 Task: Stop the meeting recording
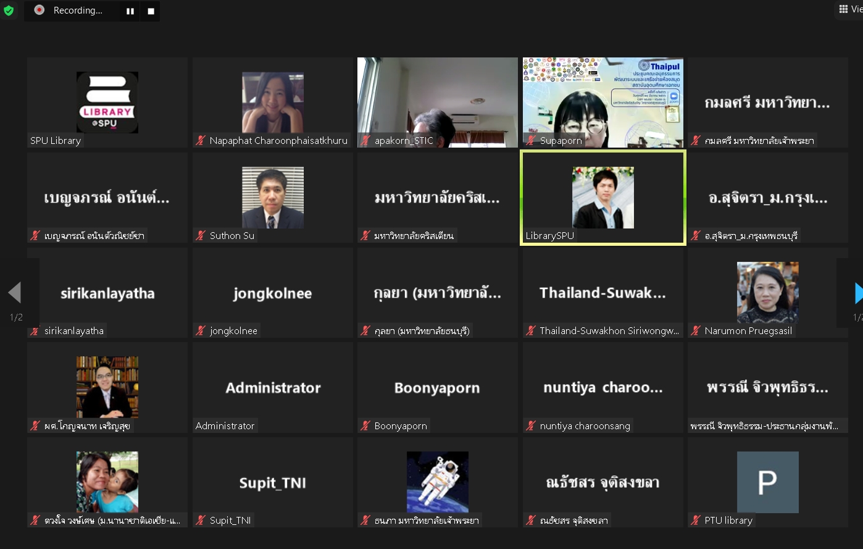(x=151, y=11)
